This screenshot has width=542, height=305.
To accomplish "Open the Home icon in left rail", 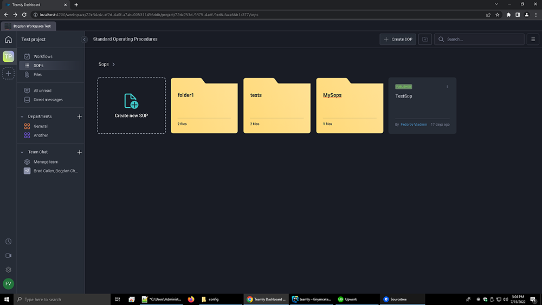I will 8,40.
